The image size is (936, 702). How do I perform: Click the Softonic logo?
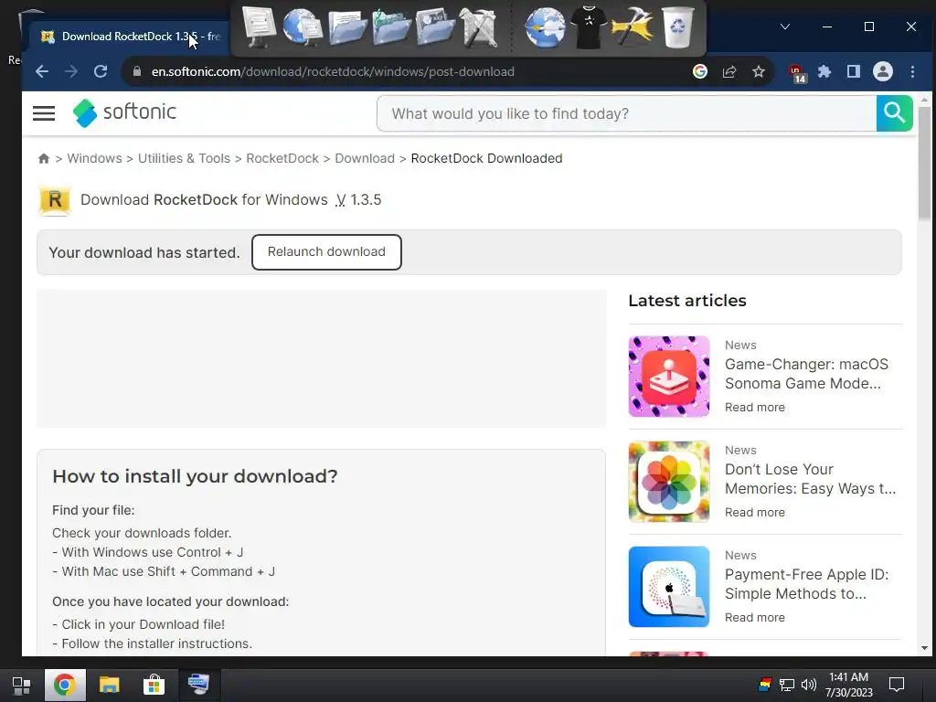[x=124, y=112]
